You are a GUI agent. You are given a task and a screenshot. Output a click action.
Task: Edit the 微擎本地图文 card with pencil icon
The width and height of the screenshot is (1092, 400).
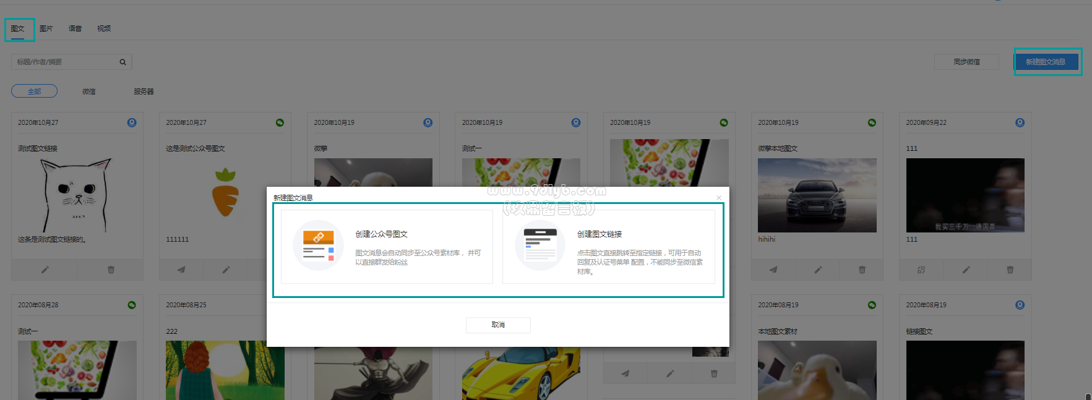pos(818,270)
